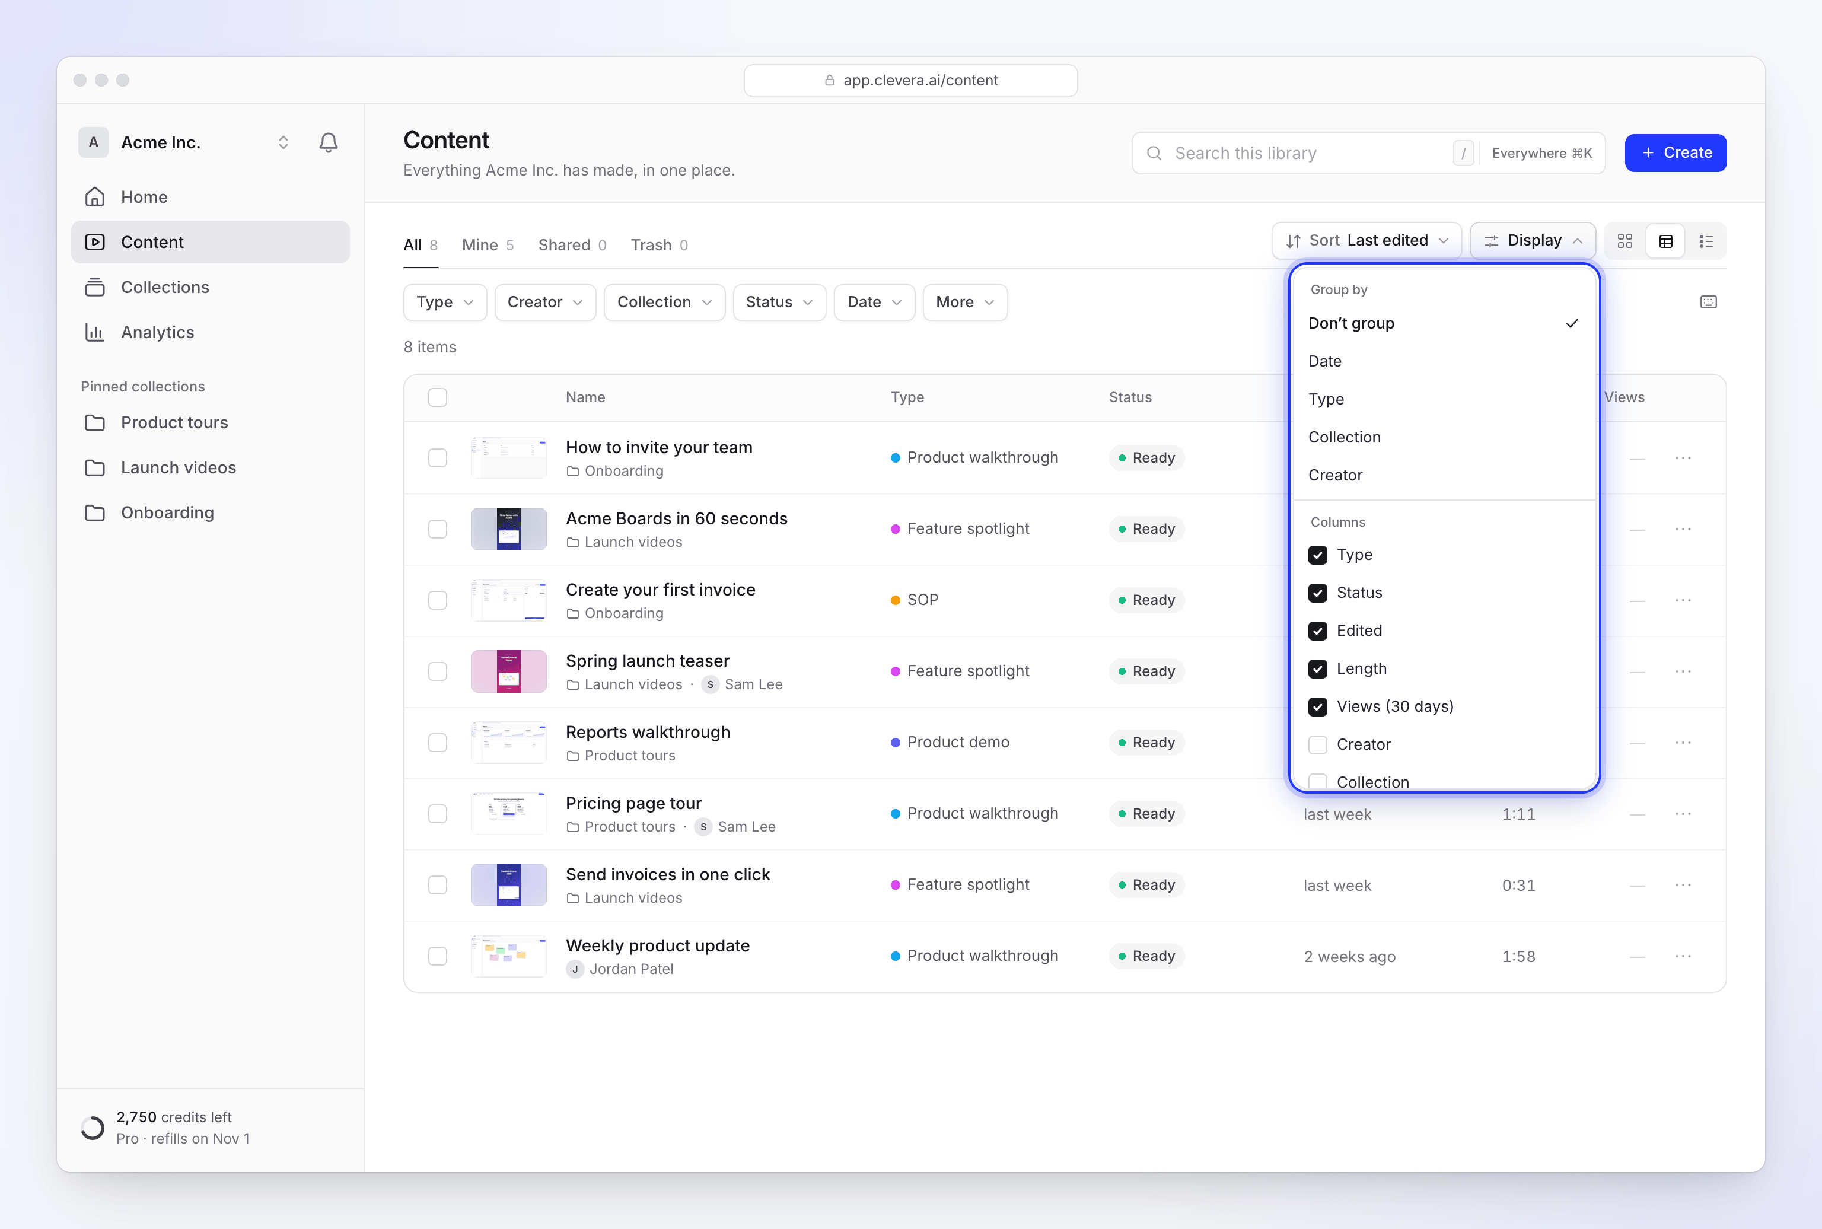The image size is (1822, 1229).
Task: Uncheck the Length column checkbox
Action: [x=1318, y=668]
